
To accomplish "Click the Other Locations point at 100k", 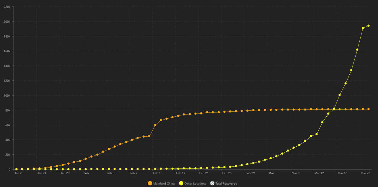I will pos(340,95).
